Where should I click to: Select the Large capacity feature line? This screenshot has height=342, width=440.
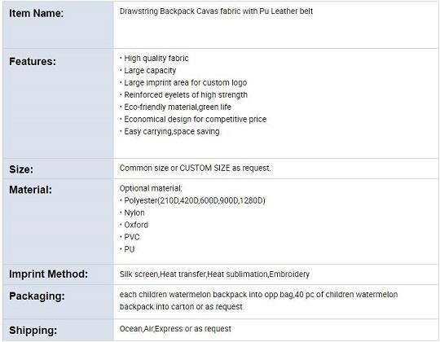point(148,70)
